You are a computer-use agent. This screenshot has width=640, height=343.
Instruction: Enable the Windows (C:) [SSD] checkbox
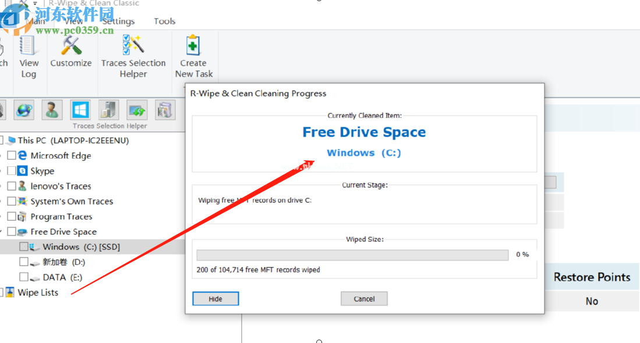[24, 247]
